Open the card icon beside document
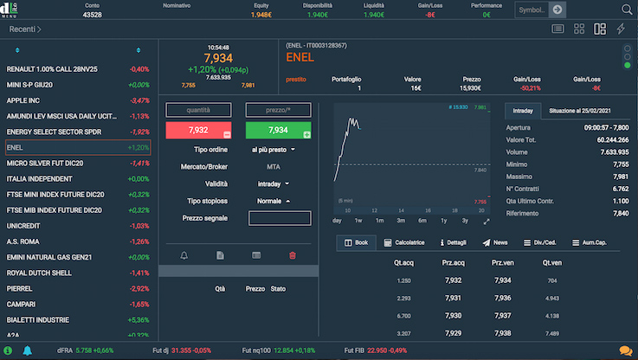Screen dimensions: 638x360 tap(256, 255)
